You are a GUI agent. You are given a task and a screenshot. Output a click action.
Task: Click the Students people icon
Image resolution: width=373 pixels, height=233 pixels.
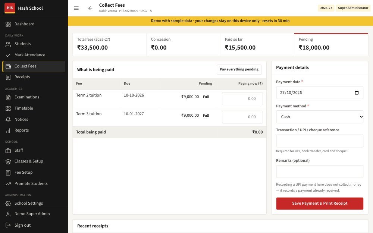[8, 44]
